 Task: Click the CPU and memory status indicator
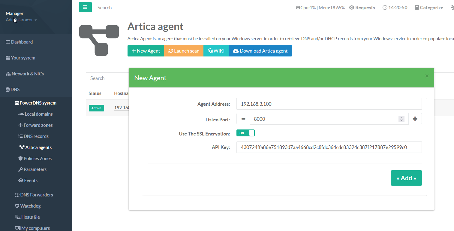point(320,8)
